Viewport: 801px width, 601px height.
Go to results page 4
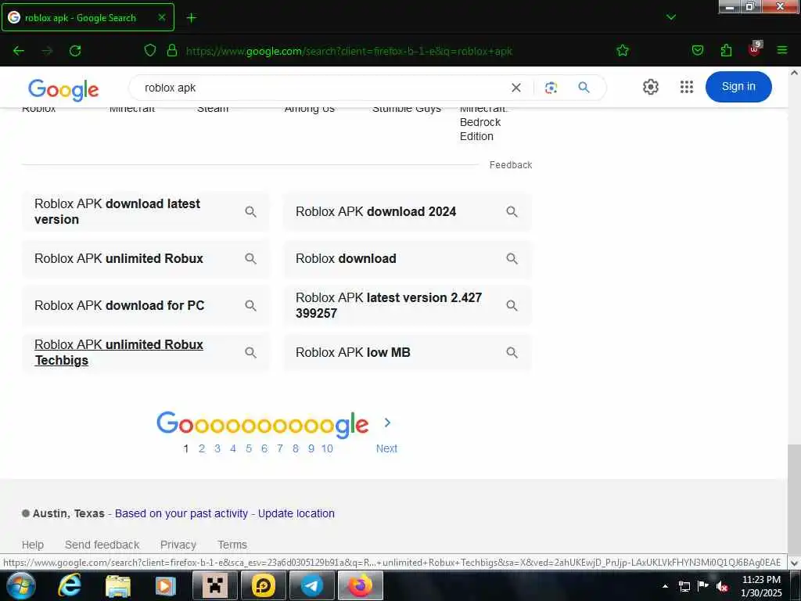(233, 448)
